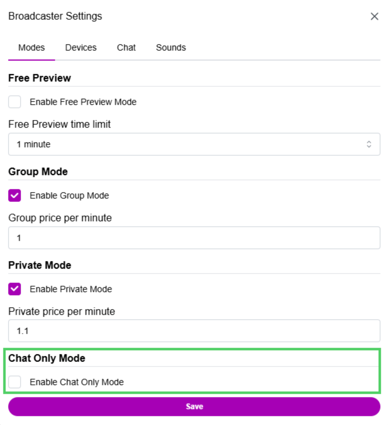
Task: Switch to the Modes tab
Action: [x=31, y=48]
